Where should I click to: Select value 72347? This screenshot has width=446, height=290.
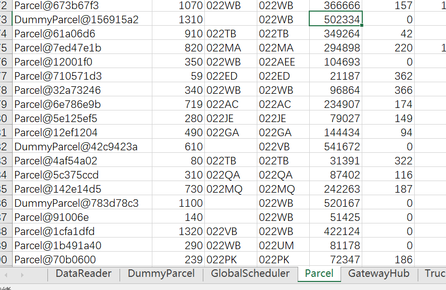(336, 259)
